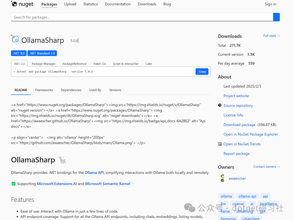The height and width of the screenshot is (220, 293).
Task: Click the Current version value 3.5K
Action: tap(251, 54)
